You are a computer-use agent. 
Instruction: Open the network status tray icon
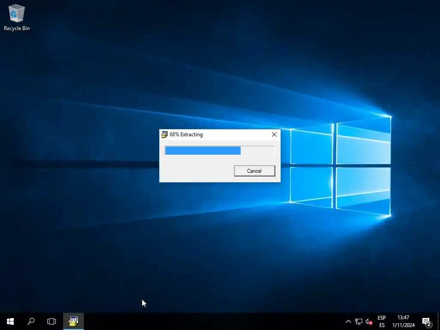pos(359,321)
